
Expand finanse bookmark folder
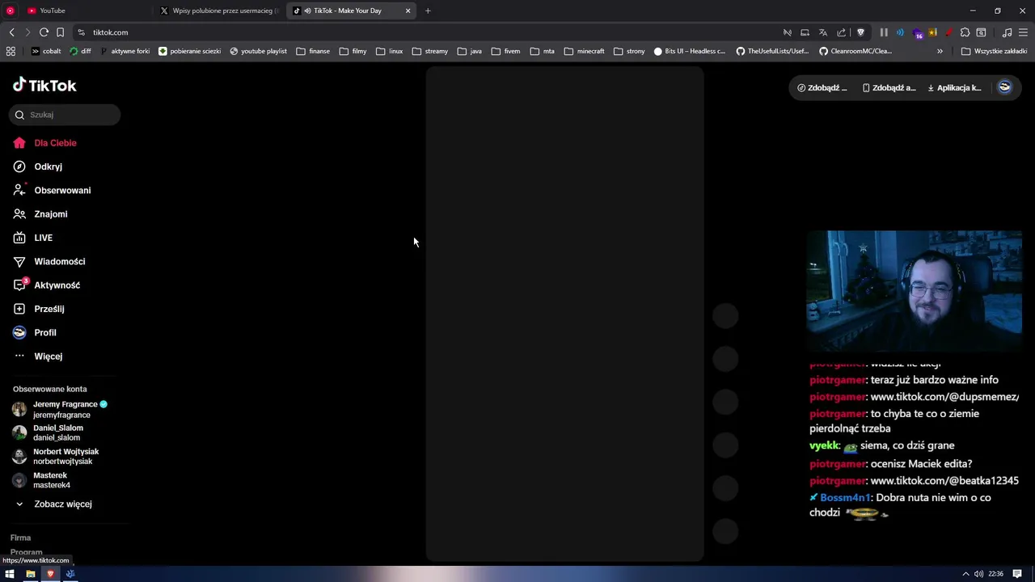click(x=313, y=51)
